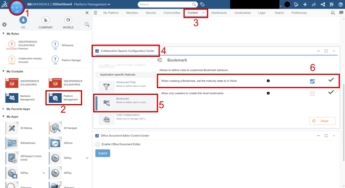Image resolution: width=345 pixels, height=188 pixels.
Task: Expand the Configuration Center widget menu chevron
Action: pos(334,51)
